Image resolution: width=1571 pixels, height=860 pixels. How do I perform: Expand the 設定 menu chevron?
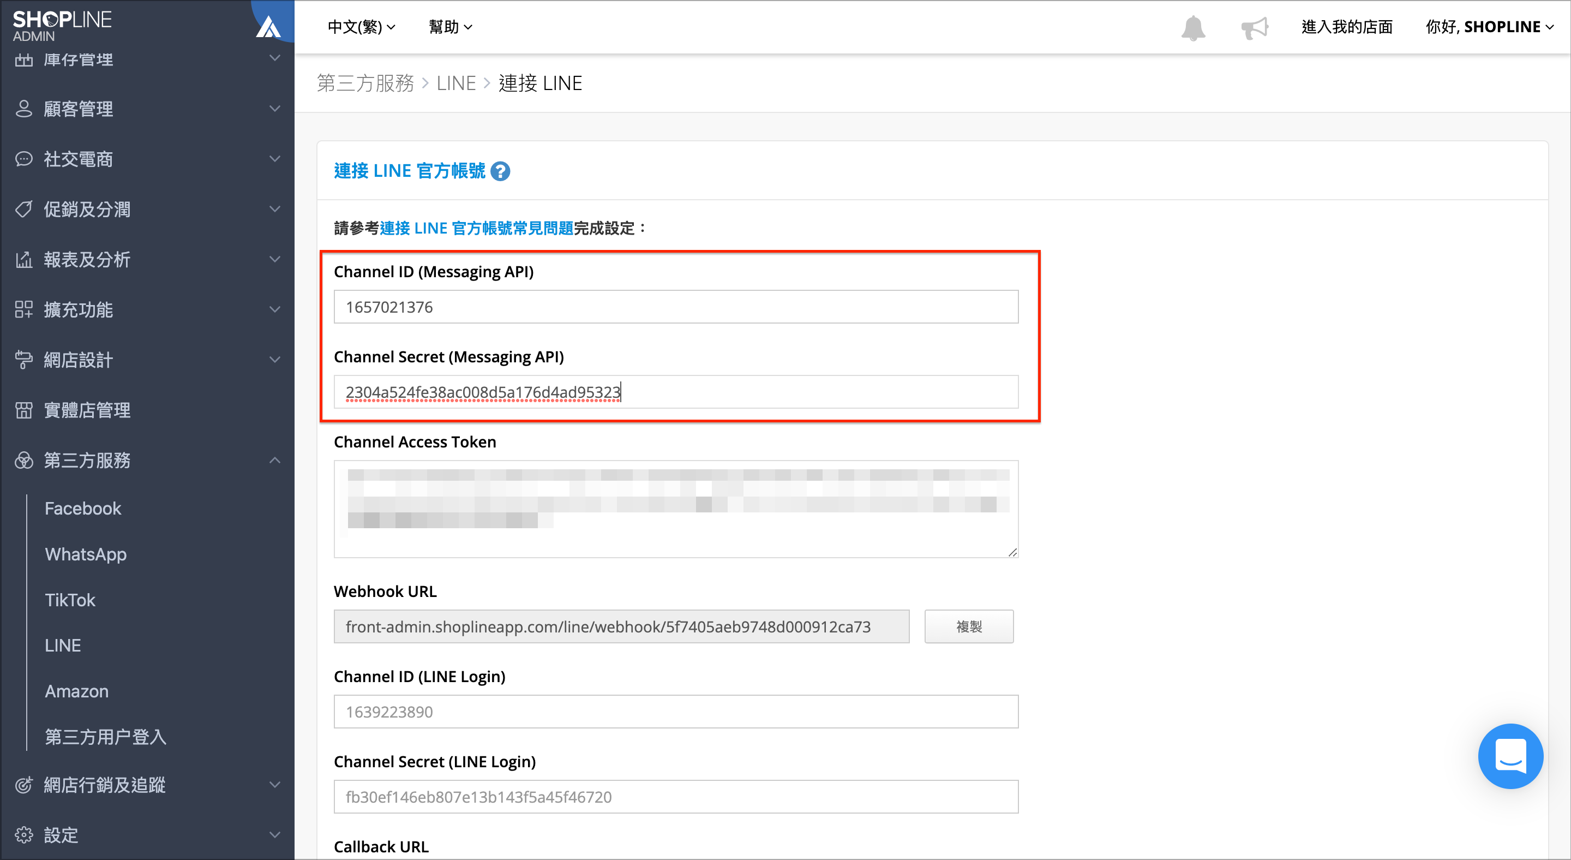coord(275,835)
